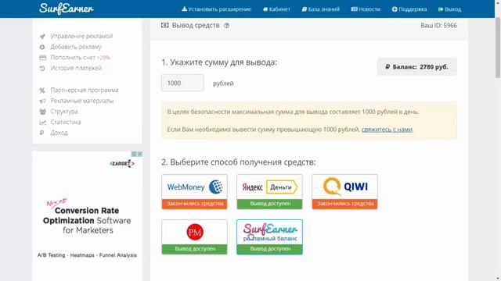Click the AdChoices info icon on ad

tap(134, 154)
